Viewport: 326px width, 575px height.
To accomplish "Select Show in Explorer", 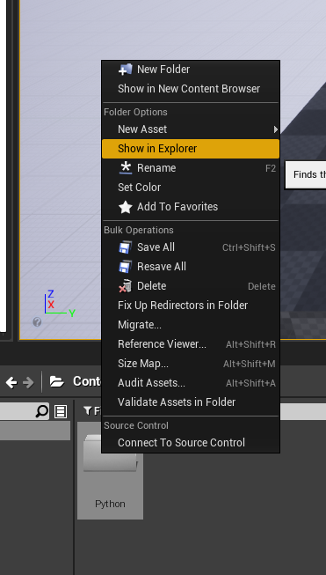I will pyautogui.click(x=191, y=149).
